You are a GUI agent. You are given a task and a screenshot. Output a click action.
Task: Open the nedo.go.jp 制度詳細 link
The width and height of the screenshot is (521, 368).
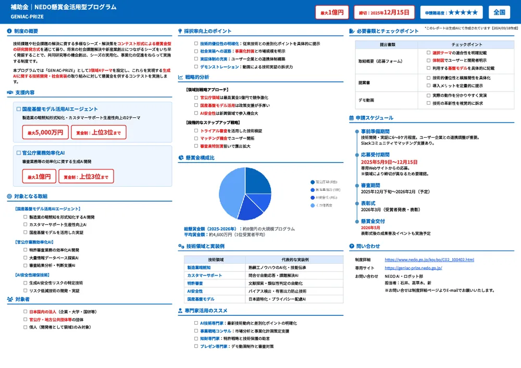pos(429,260)
